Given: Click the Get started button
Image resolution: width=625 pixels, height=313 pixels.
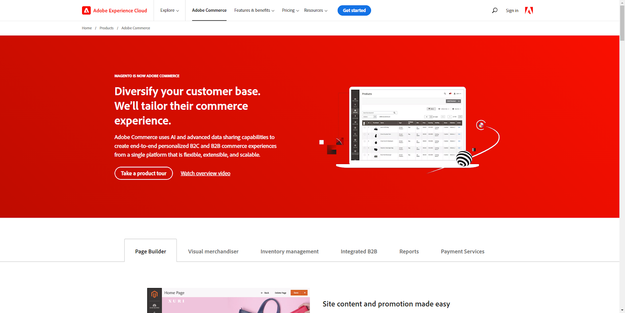Looking at the screenshot, I should pyautogui.click(x=354, y=11).
